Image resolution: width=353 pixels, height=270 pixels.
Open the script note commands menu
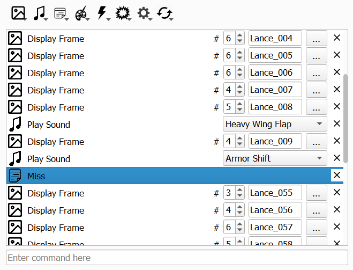pyautogui.click(x=61, y=13)
